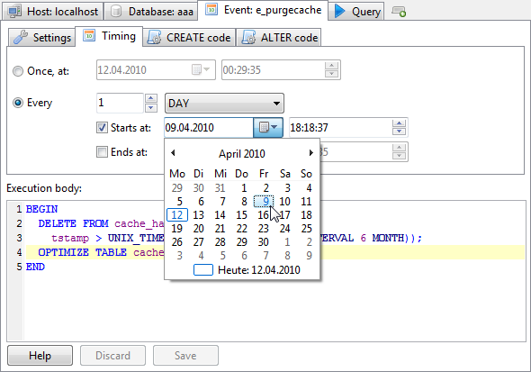Click 'April 2010' calendar header title

pyautogui.click(x=242, y=154)
